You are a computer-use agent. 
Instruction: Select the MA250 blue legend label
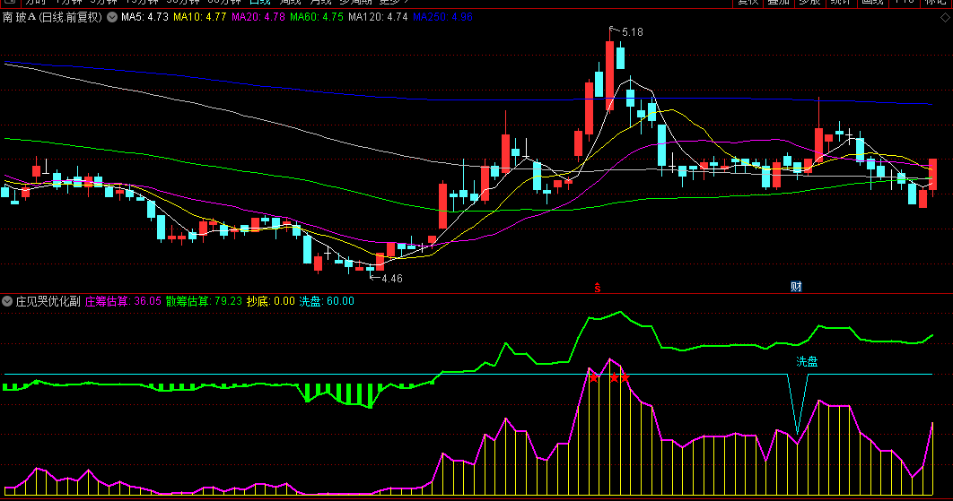pos(442,17)
